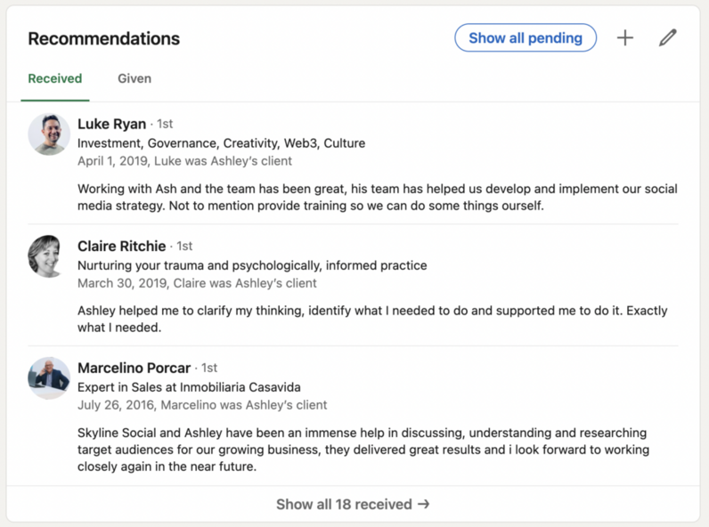This screenshot has height=527, width=709.
Task: Click the plus icon to add recommendation
Action: click(x=625, y=38)
